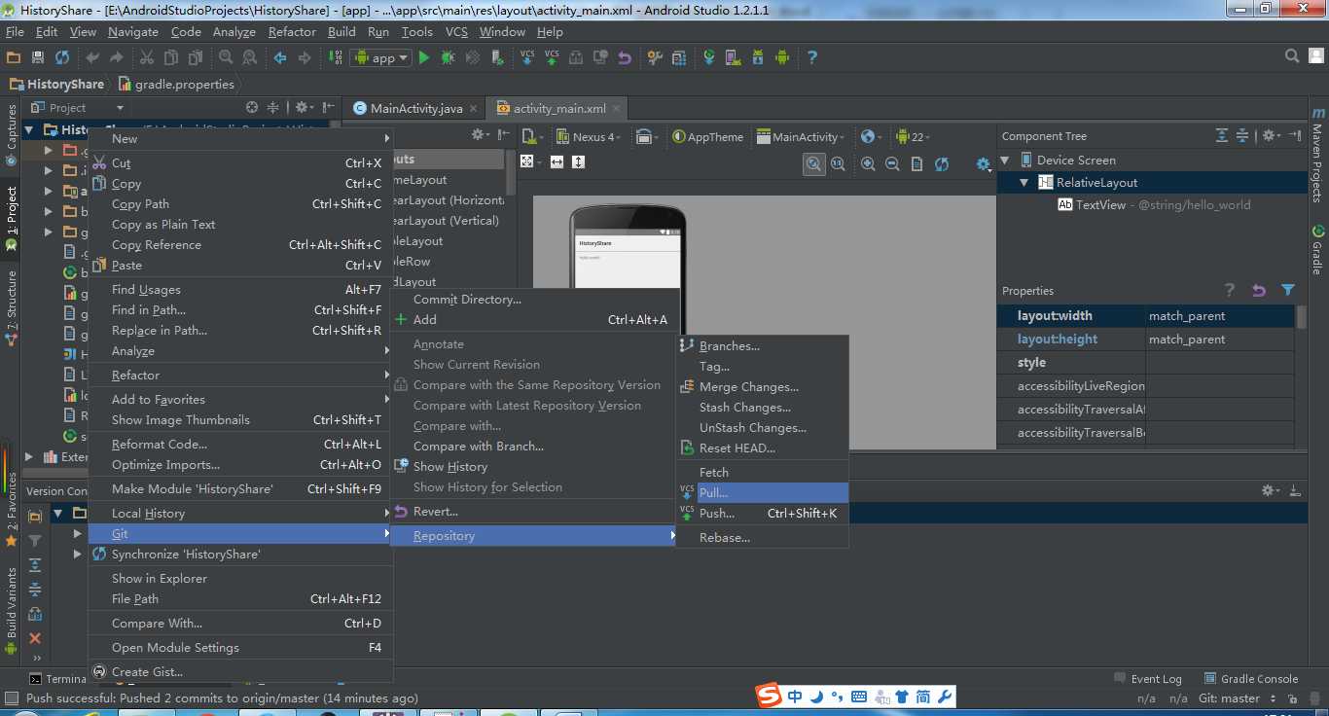The image size is (1329, 716).
Task: Open the VCS menu in the menu bar
Action: point(456,31)
